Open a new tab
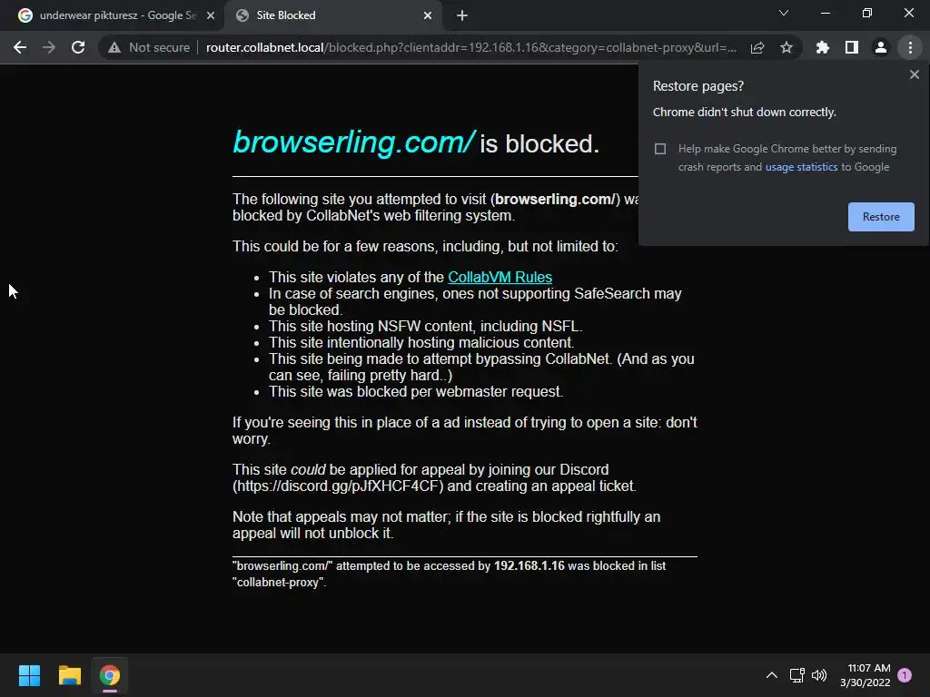The width and height of the screenshot is (930, 697). [x=462, y=15]
